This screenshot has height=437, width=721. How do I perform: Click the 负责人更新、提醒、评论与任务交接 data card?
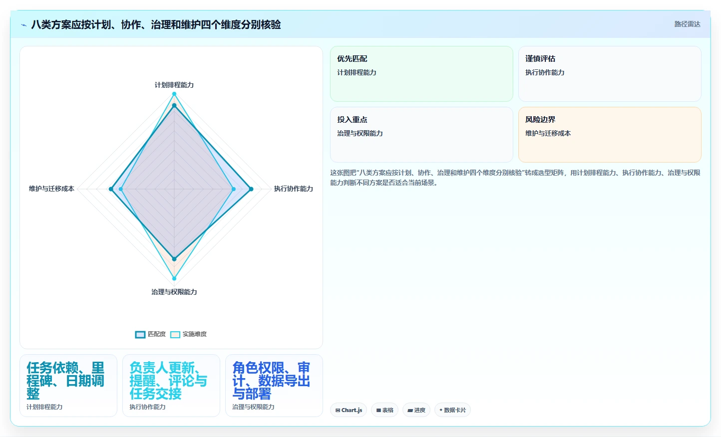pyautogui.click(x=171, y=386)
